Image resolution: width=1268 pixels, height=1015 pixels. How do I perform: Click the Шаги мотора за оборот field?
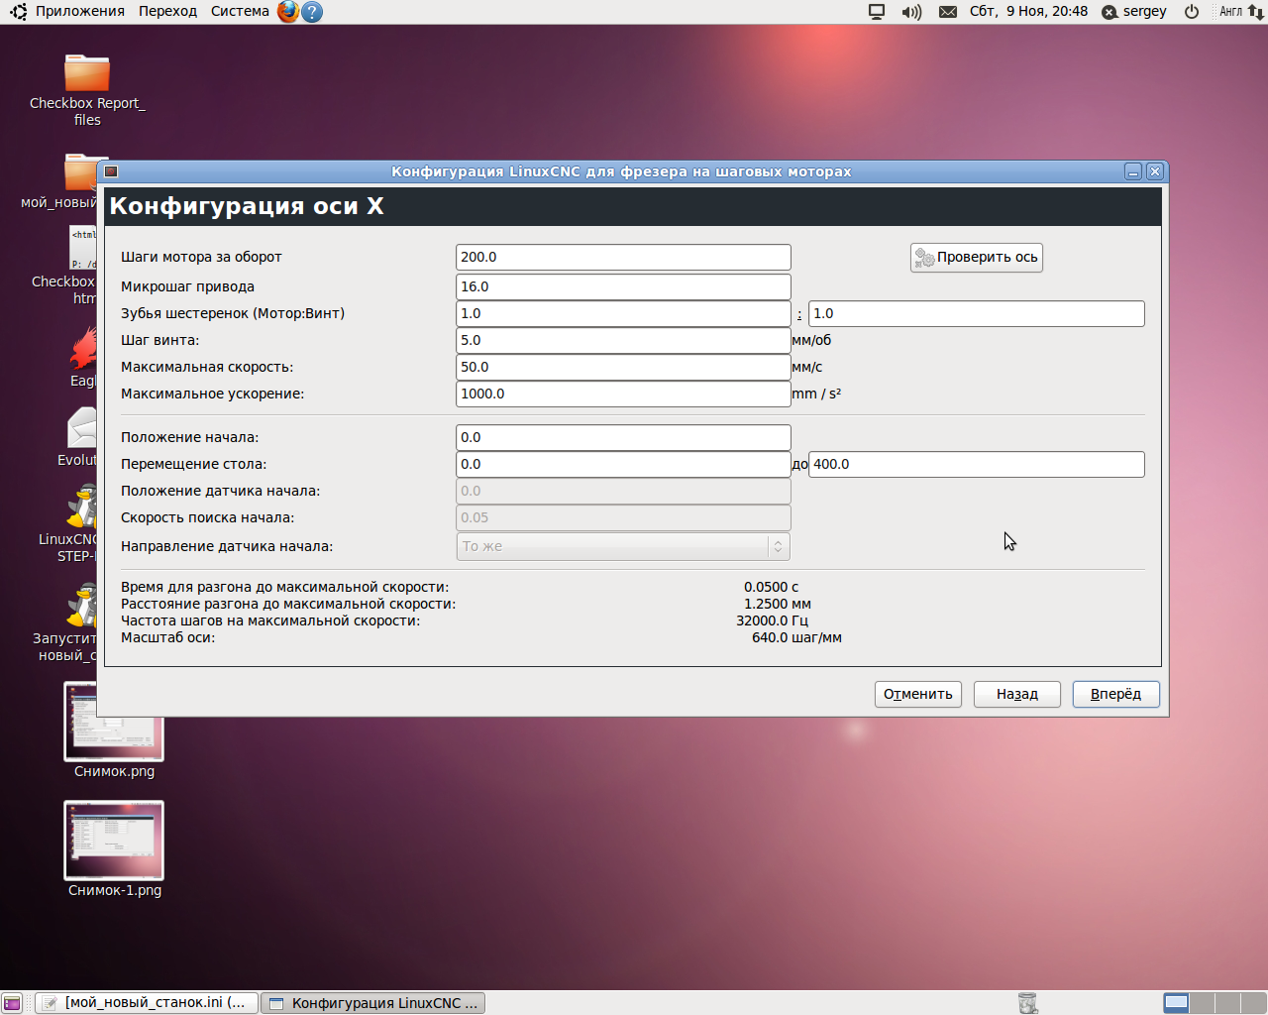623,257
